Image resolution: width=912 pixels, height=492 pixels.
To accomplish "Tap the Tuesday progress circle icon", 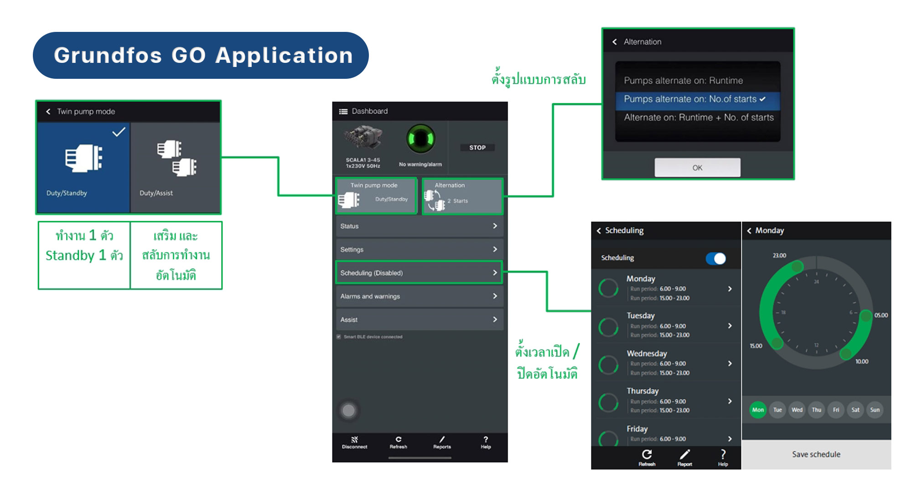I will [x=608, y=326].
